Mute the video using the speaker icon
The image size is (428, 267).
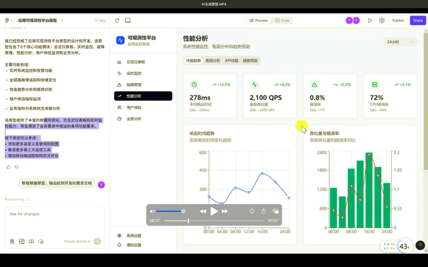[152, 211]
